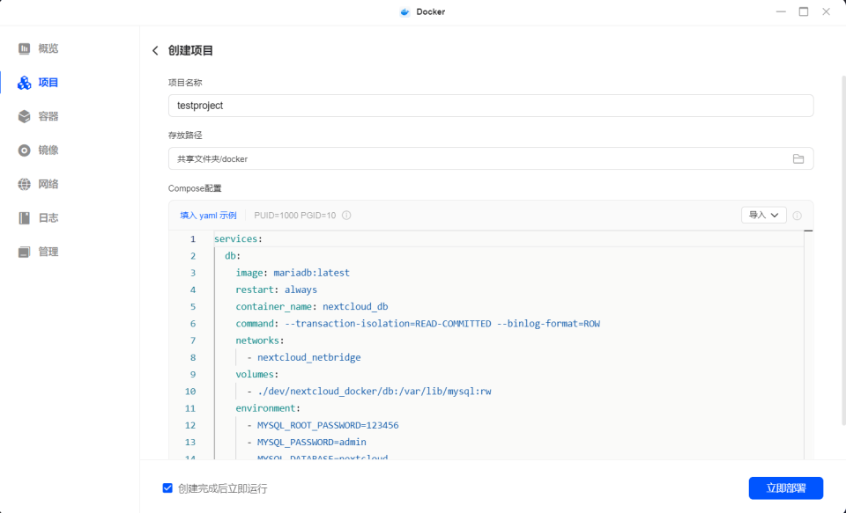Click the Log (日志) book icon
This screenshot has height=513, width=846.
click(x=25, y=218)
